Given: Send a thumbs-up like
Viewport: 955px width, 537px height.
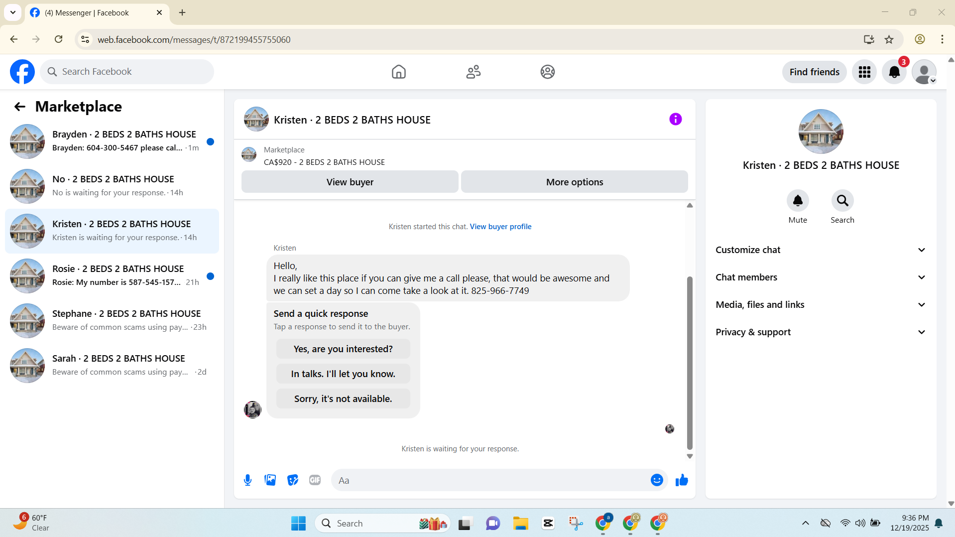Looking at the screenshot, I should point(682,480).
